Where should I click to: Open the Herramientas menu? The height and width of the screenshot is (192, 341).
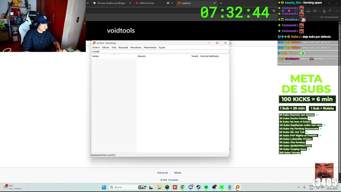tap(150, 47)
